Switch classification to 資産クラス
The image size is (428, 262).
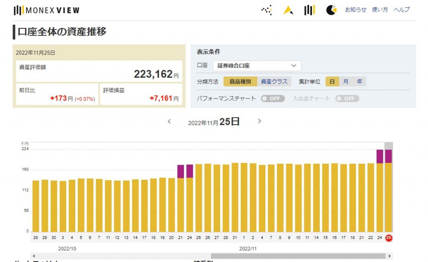click(274, 81)
